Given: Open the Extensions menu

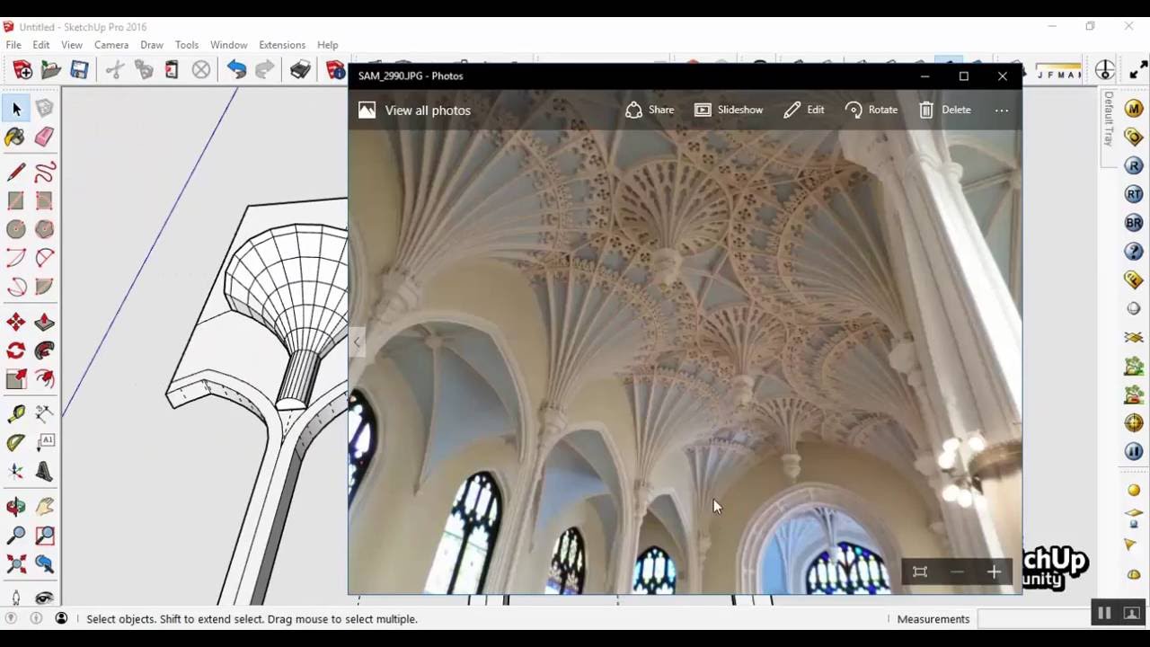Looking at the screenshot, I should click(x=282, y=45).
